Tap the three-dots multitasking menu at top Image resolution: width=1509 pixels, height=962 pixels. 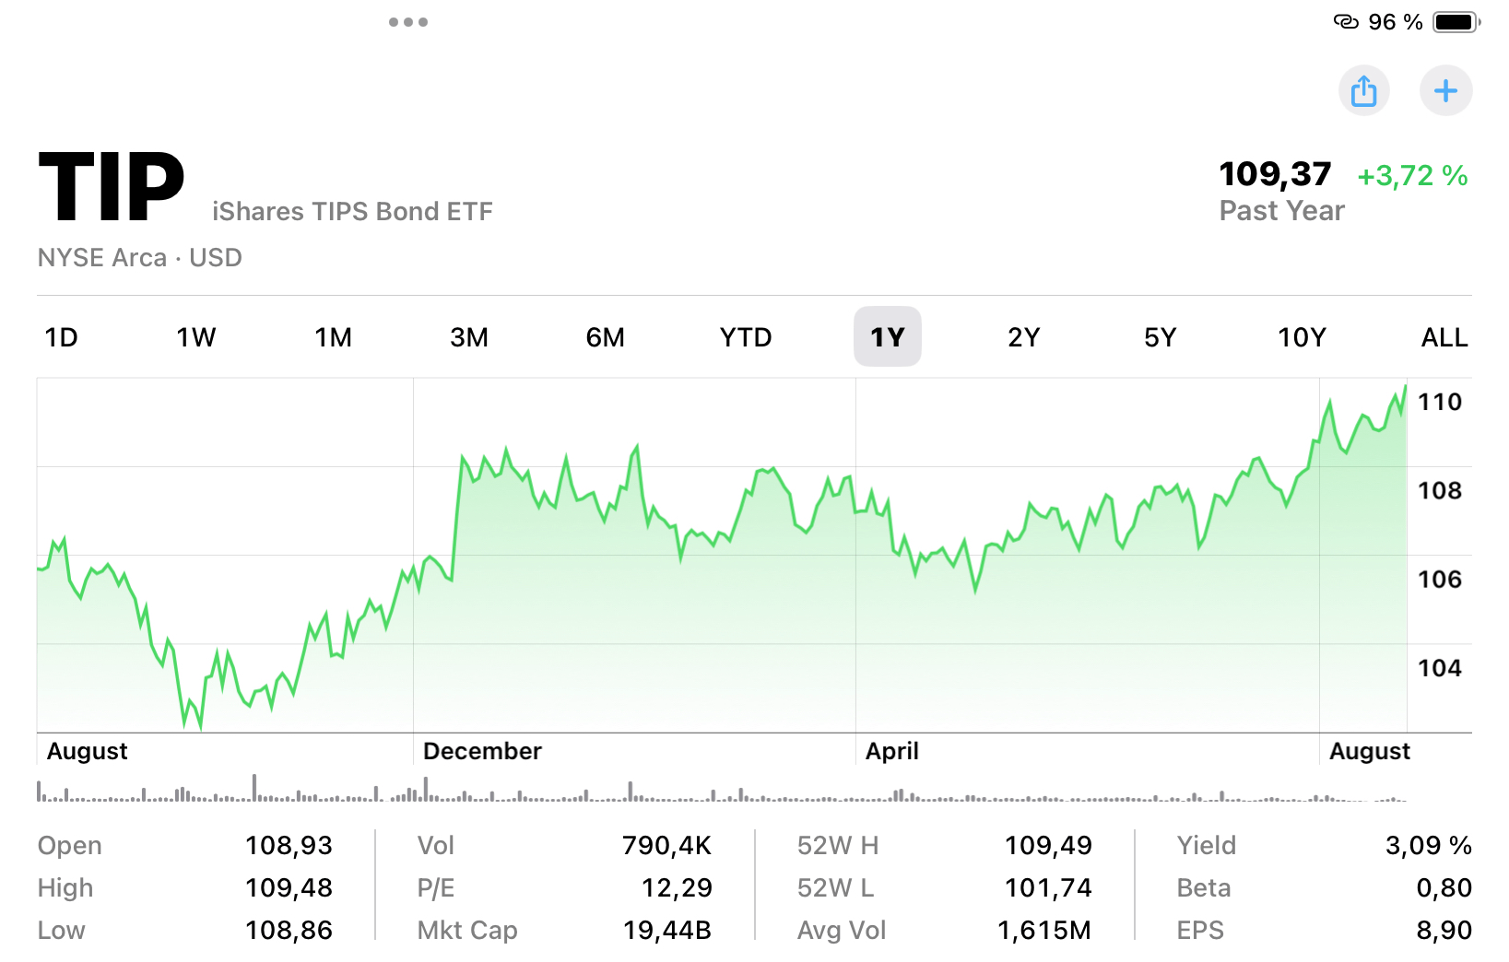[x=408, y=21]
